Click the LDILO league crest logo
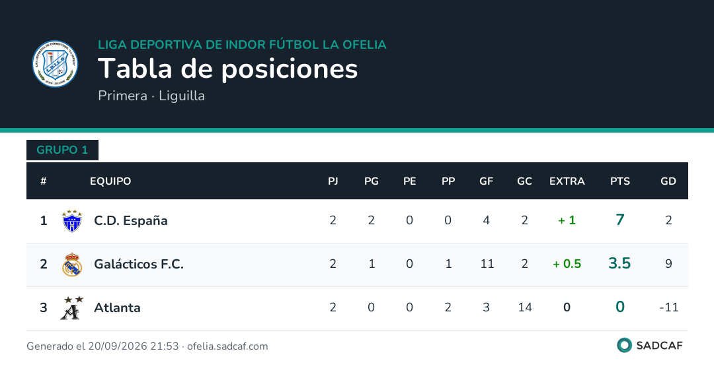This screenshot has height=380, width=714. pyautogui.click(x=55, y=63)
